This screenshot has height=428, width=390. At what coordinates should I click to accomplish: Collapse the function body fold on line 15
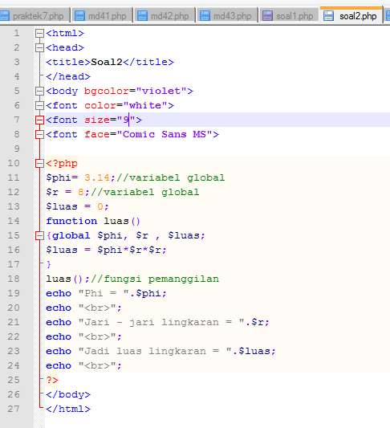coord(39,235)
